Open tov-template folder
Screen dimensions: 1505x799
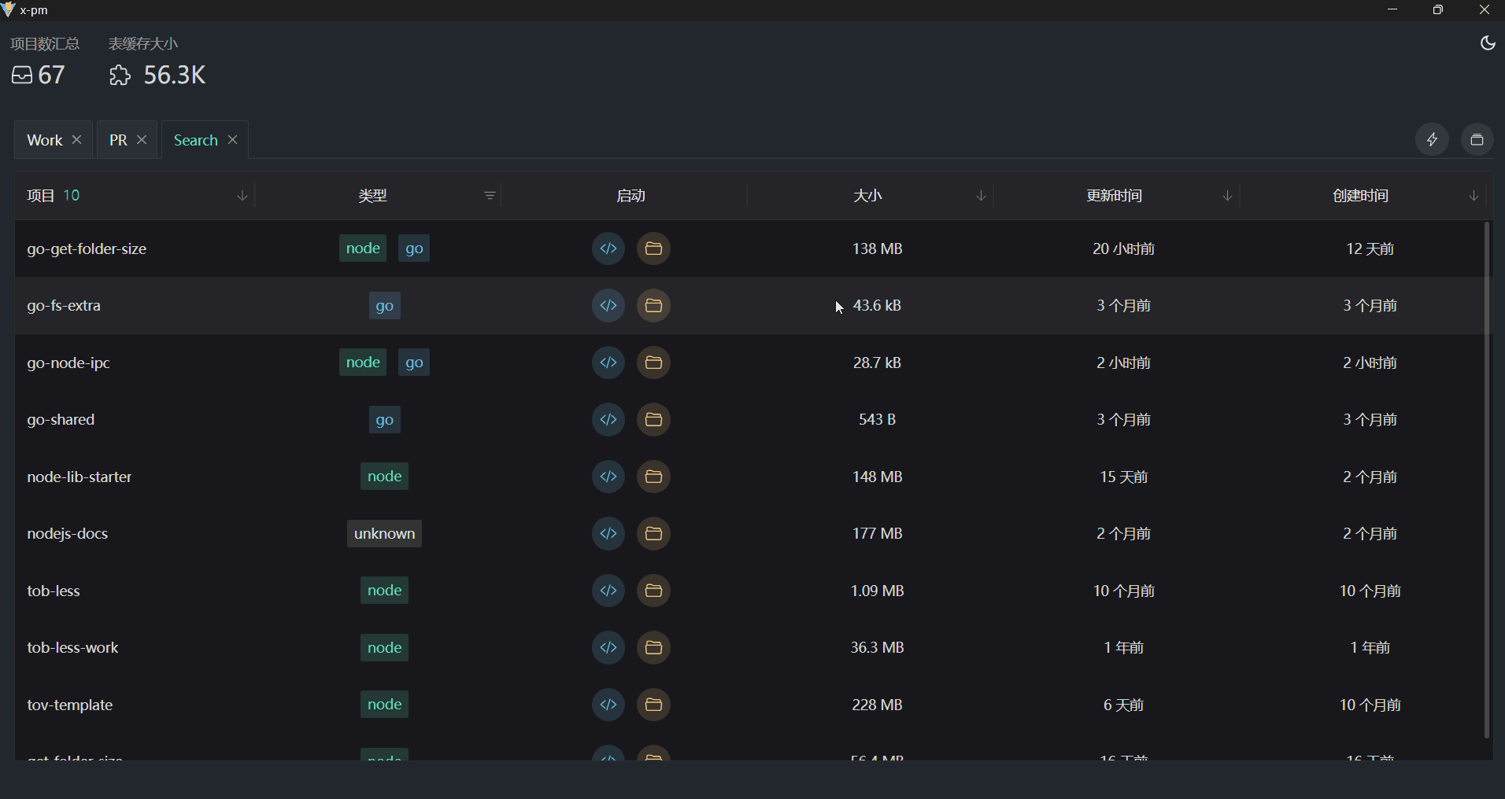tap(653, 705)
